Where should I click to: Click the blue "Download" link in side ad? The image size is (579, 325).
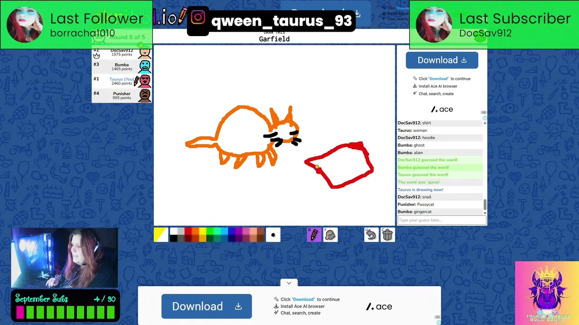438,79
